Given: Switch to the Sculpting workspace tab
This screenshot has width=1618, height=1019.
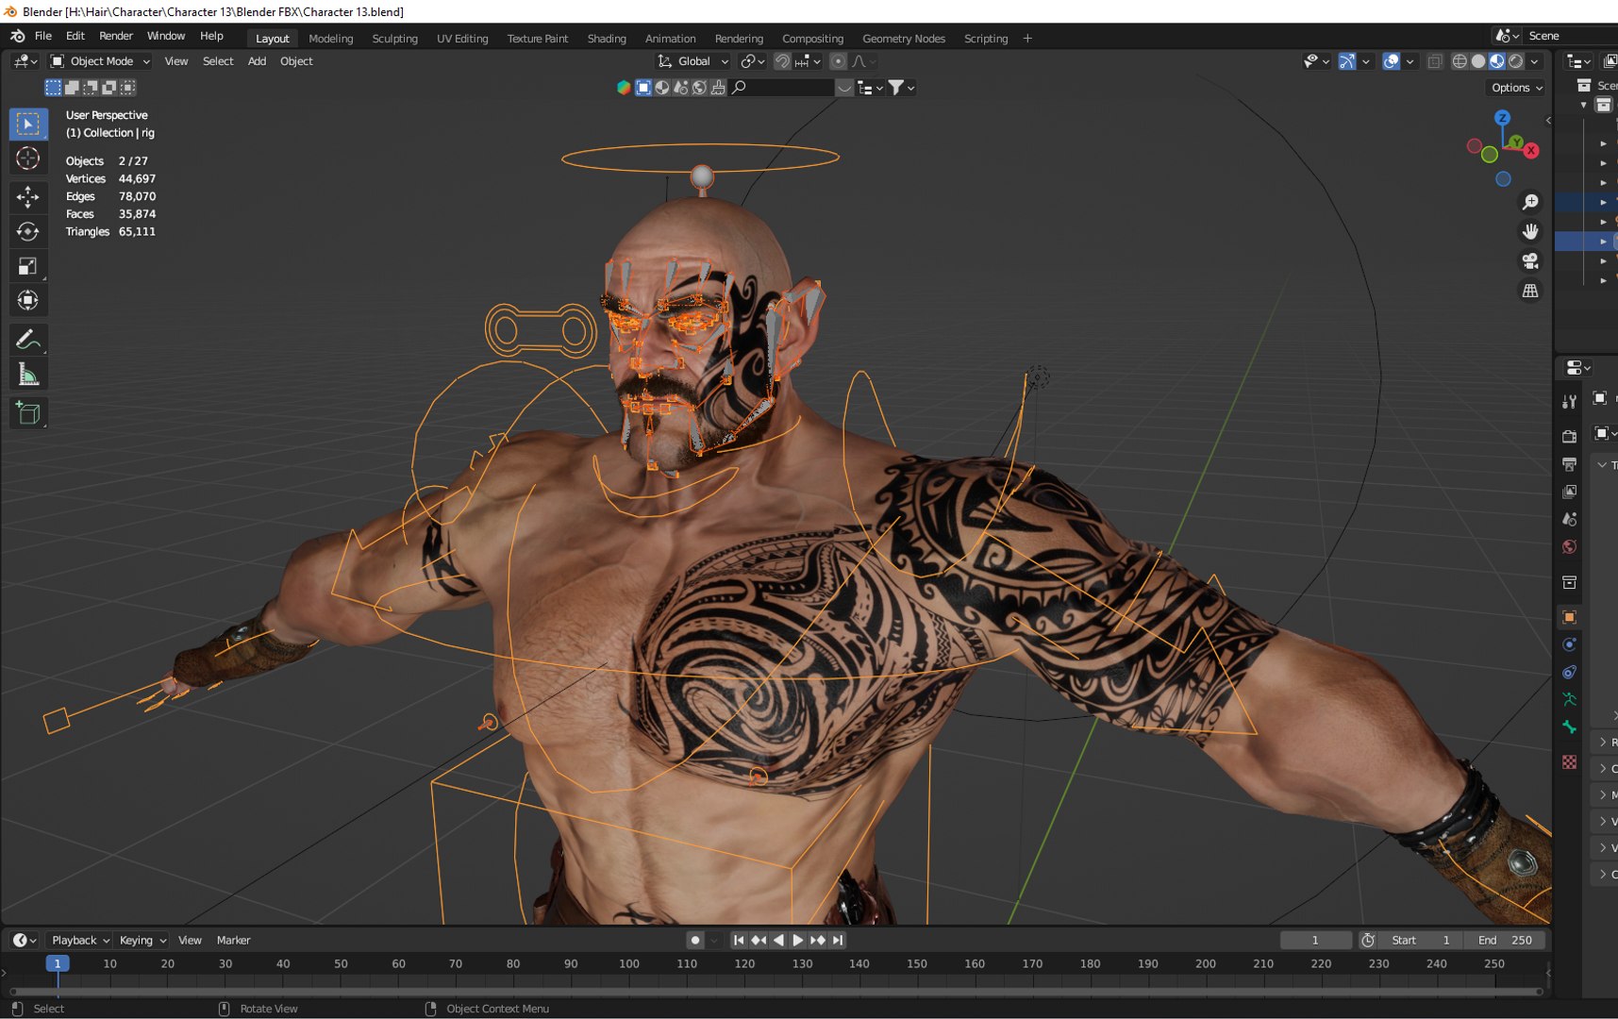Looking at the screenshot, I should point(394,39).
